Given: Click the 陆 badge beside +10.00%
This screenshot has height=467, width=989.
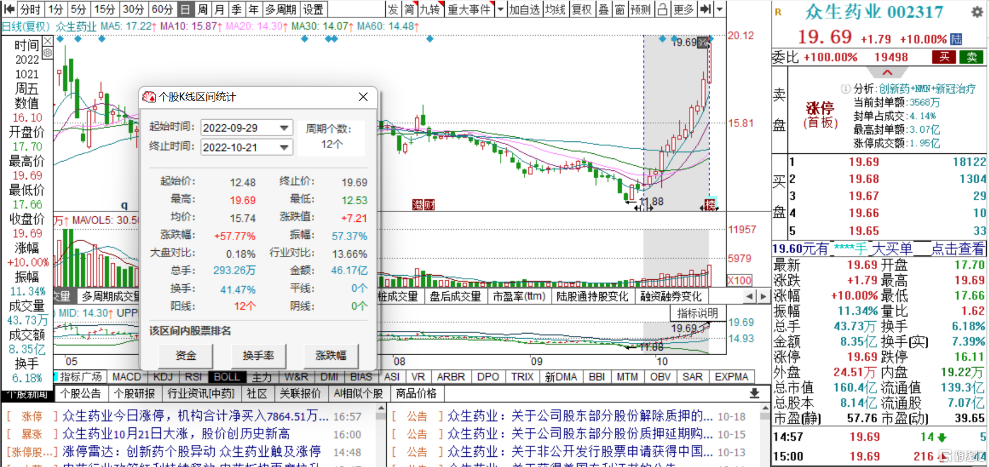Looking at the screenshot, I should coord(957,39).
